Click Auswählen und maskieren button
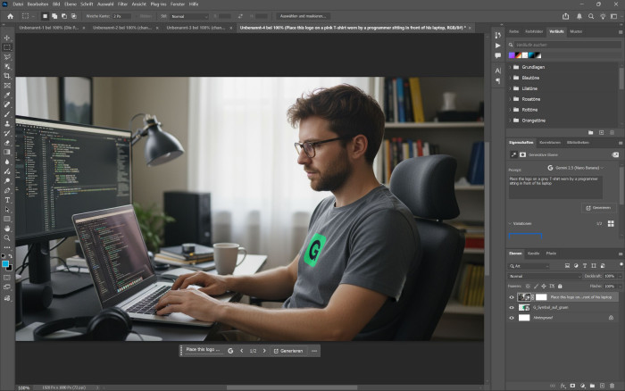This screenshot has height=391, width=625. click(303, 16)
